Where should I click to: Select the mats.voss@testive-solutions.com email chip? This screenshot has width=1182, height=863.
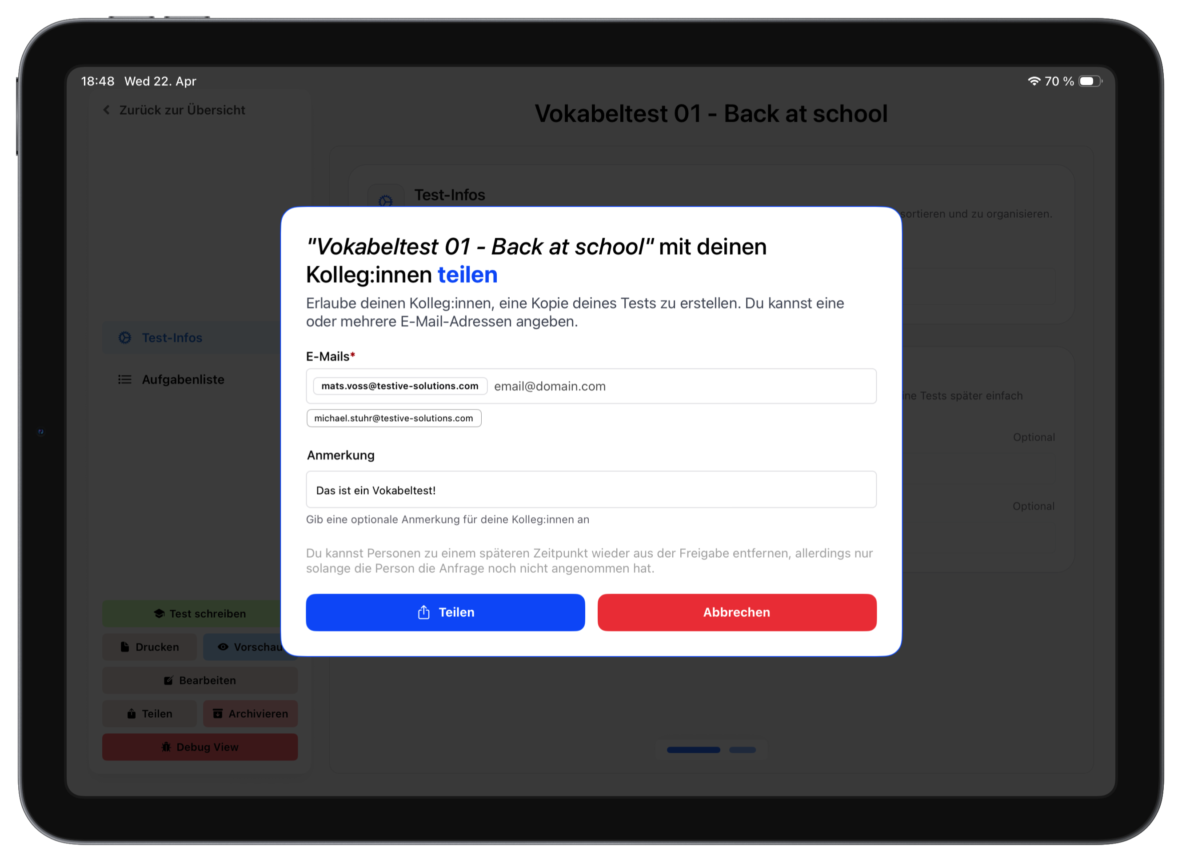(x=399, y=386)
